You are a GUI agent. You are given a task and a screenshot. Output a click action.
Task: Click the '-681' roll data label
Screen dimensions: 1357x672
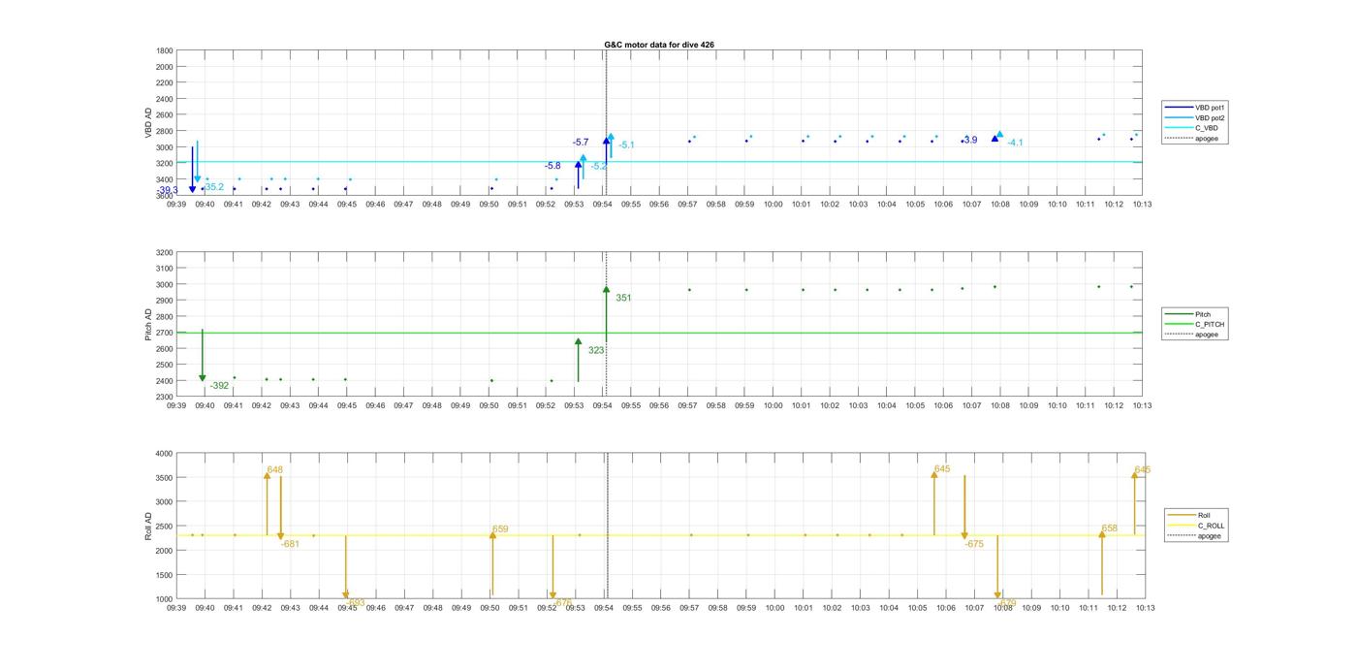pyautogui.click(x=291, y=544)
